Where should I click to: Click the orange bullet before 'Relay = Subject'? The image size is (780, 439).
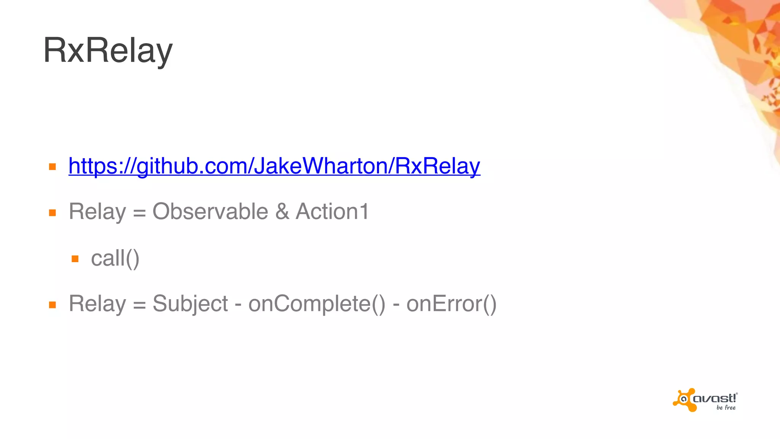(53, 305)
